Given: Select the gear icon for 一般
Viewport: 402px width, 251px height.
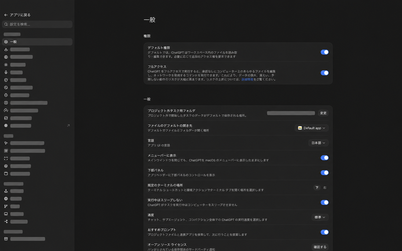Looking at the screenshot, I should click(6, 42).
